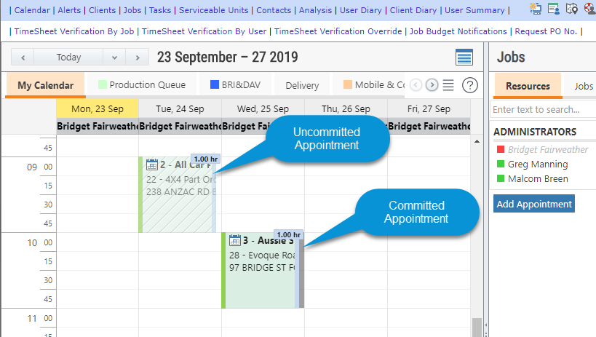Switch to the BRI&DAV calendar tab
Viewport: 596px width, 337px height.
(235, 85)
